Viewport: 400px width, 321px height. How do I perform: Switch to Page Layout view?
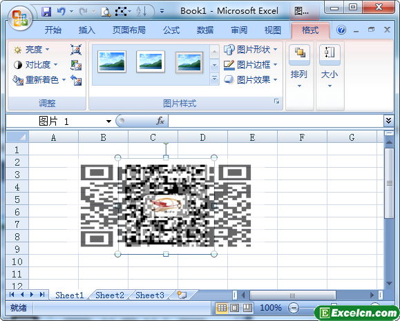click(x=235, y=309)
